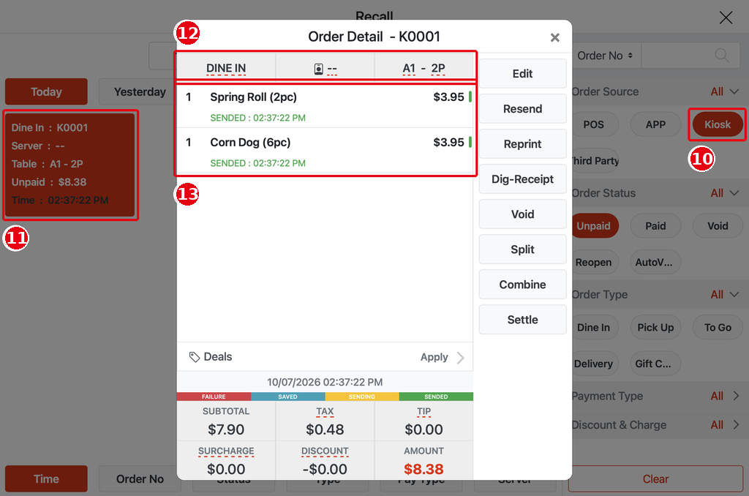Expand the Payment Type section

tap(736, 396)
